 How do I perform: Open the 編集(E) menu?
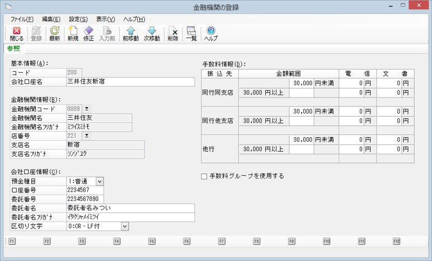51,19
